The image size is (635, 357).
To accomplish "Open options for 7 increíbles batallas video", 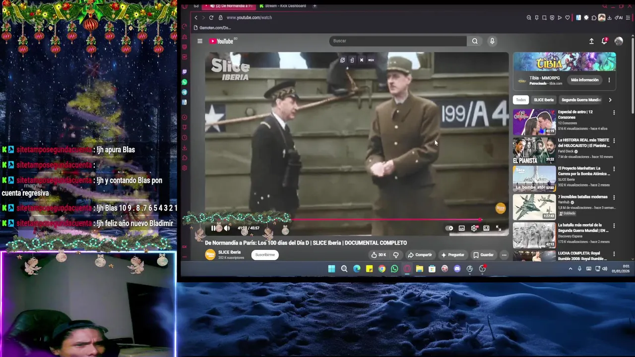I will coord(614,197).
